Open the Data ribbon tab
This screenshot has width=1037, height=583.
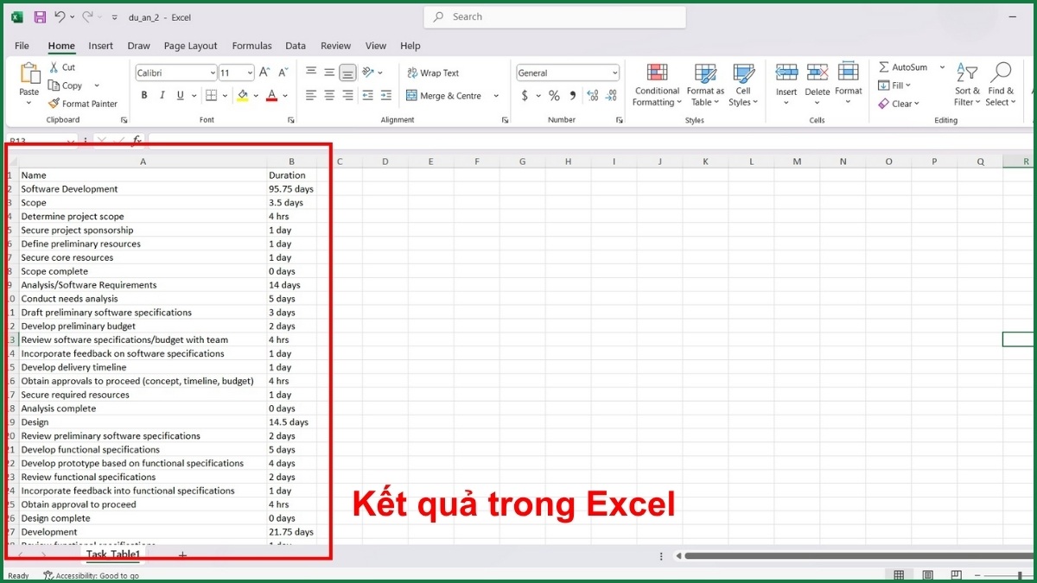point(295,46)
